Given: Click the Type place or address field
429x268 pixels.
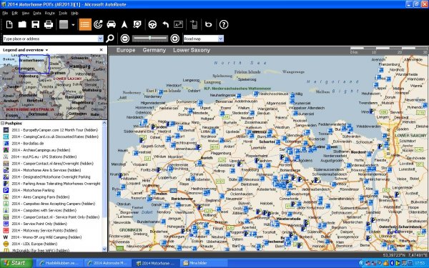Looking at the screenshot, I should coord(51,39).
